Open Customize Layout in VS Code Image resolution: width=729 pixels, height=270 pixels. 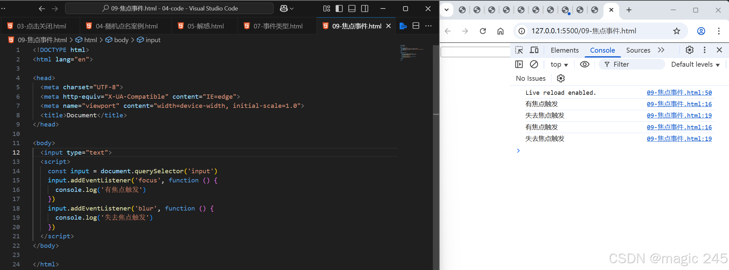(x=327, y=9)
